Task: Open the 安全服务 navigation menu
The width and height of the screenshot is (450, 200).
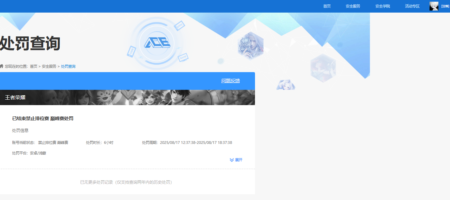Action: point(353,6)
